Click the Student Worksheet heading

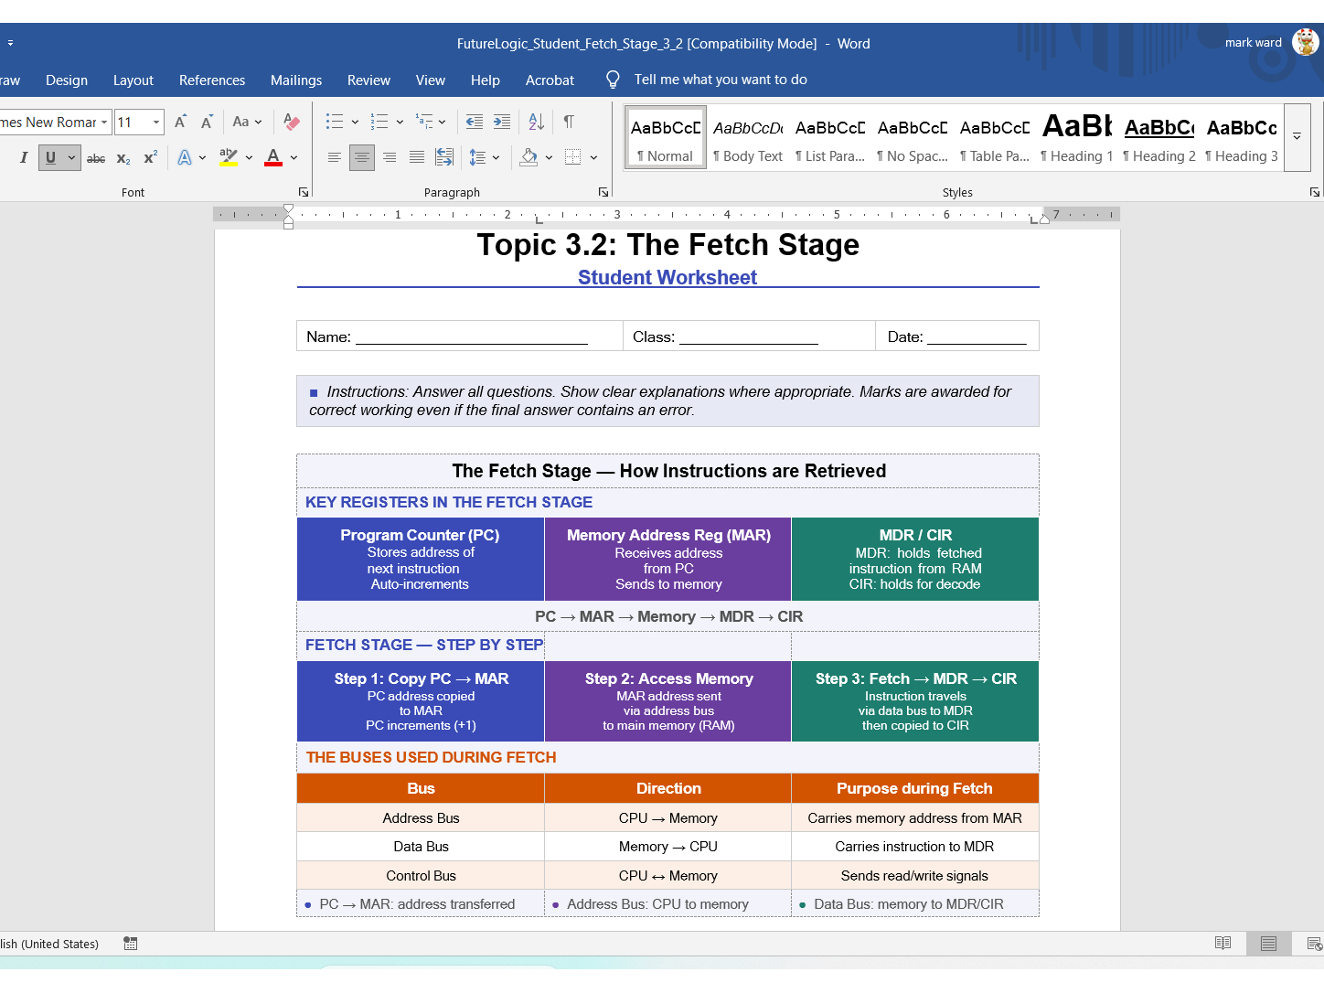point(667,277)
